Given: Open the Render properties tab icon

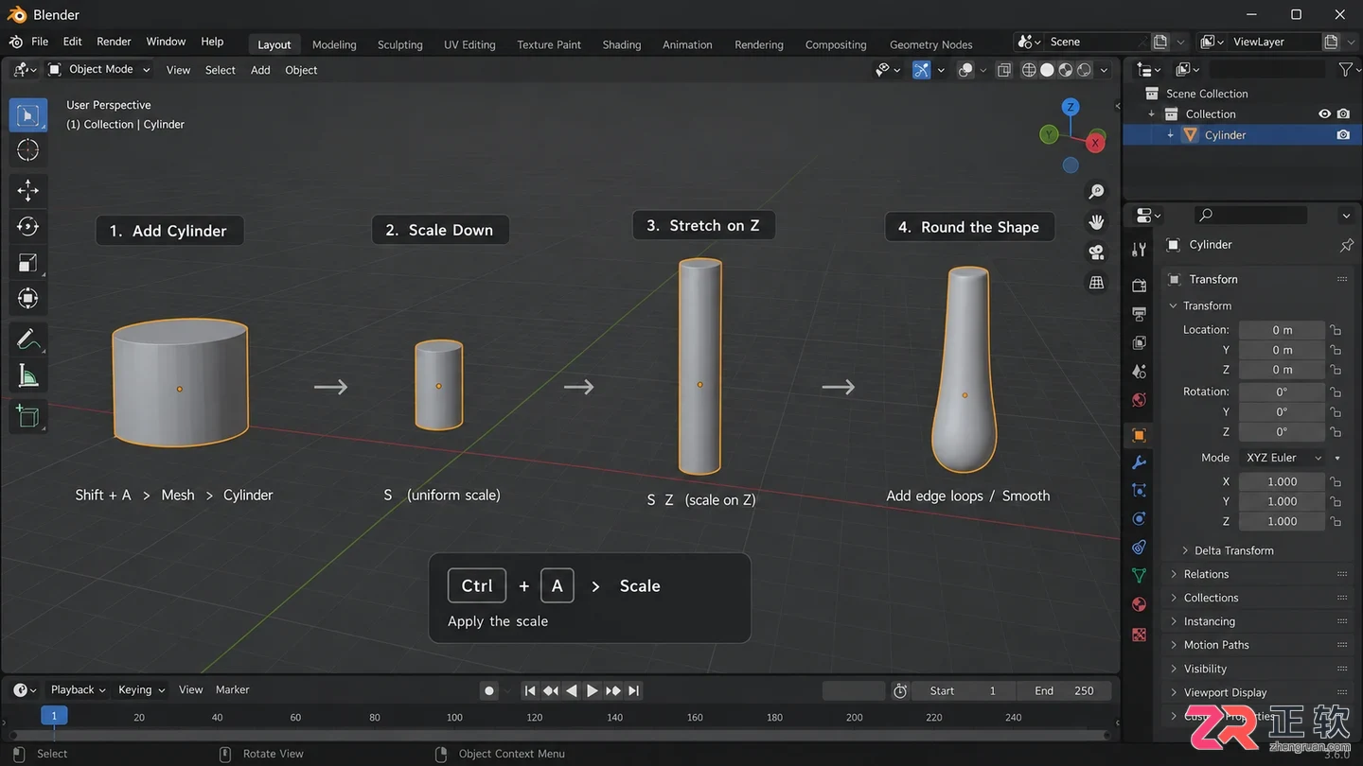Looking at the screenshot, I should [1139, 285].
